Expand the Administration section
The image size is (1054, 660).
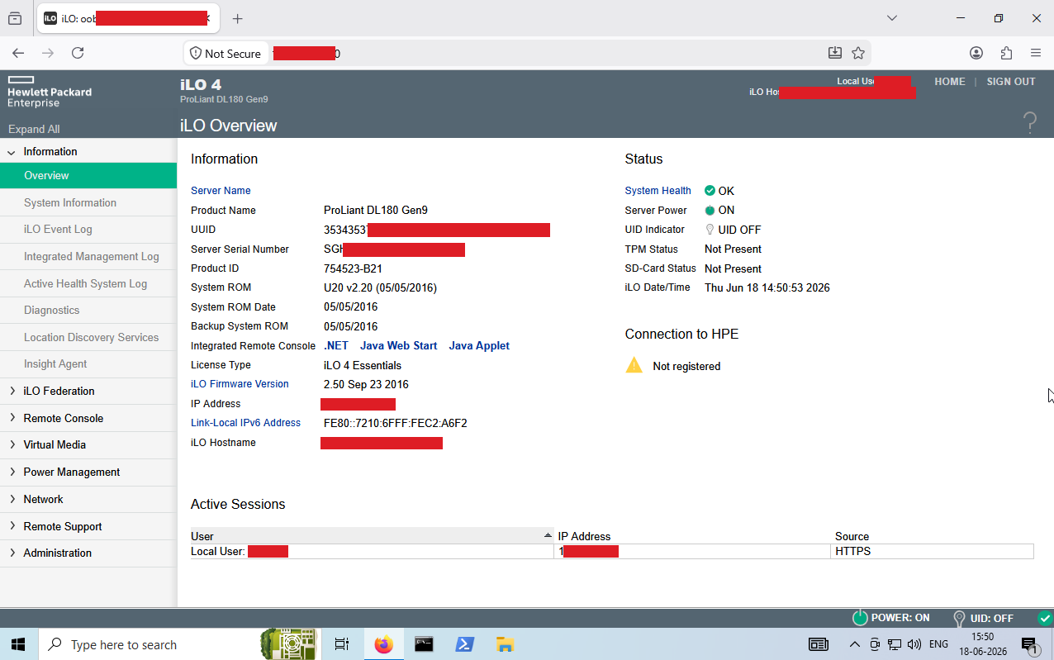(12, 553)
